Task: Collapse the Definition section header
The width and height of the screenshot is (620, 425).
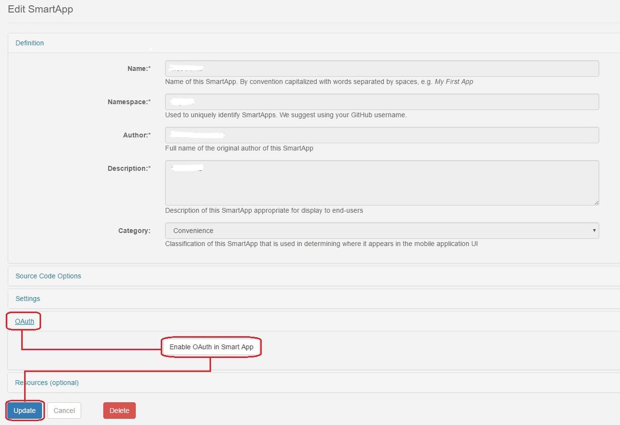Action: tap(29, 43)
